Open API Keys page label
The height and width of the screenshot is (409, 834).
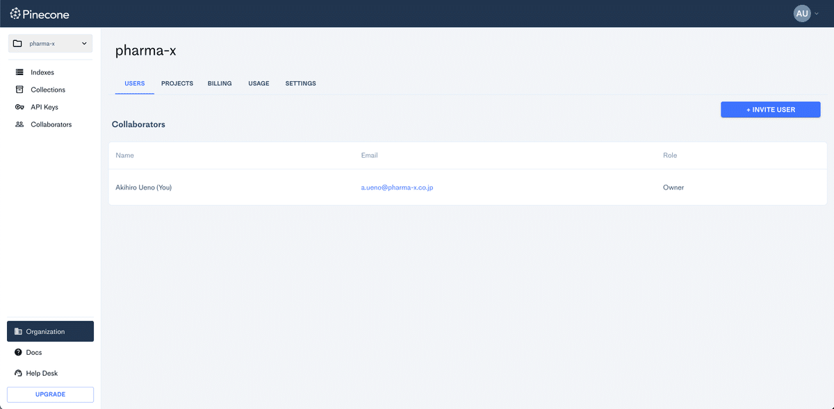tap(44, 107)
